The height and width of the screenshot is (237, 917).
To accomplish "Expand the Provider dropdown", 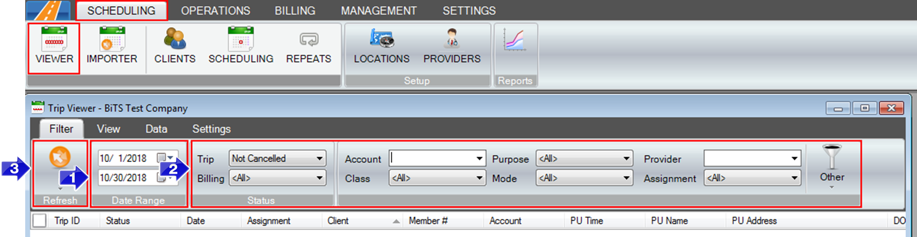I will point(795,159).
